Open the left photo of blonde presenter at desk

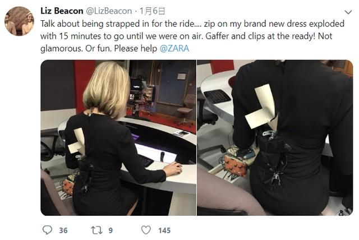coord(118,138)
